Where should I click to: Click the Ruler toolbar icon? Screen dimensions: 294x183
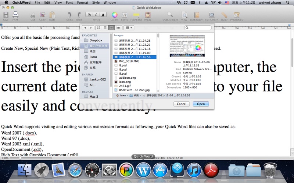(224, 15)
